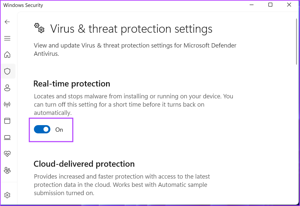Screen dimensions: 300x206
Task: Open Account protection person icon
Action: (x=7, y=88)
